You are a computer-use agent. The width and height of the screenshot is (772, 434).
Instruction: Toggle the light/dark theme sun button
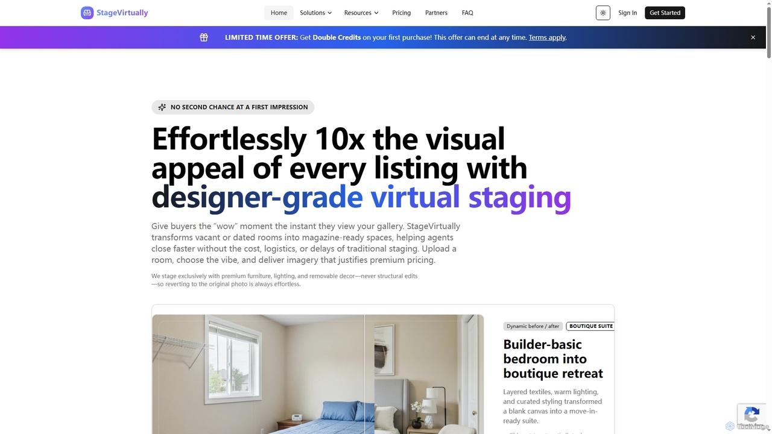pos(603,13)
